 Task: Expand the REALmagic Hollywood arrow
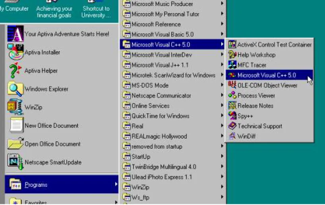pos(222,136)
